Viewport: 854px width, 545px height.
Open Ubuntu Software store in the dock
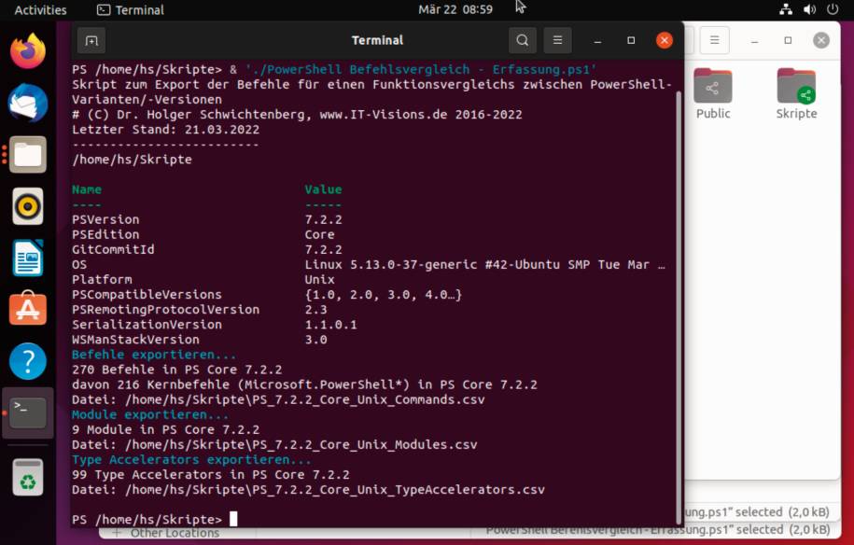pyautogui.click(x=28, y=309)
